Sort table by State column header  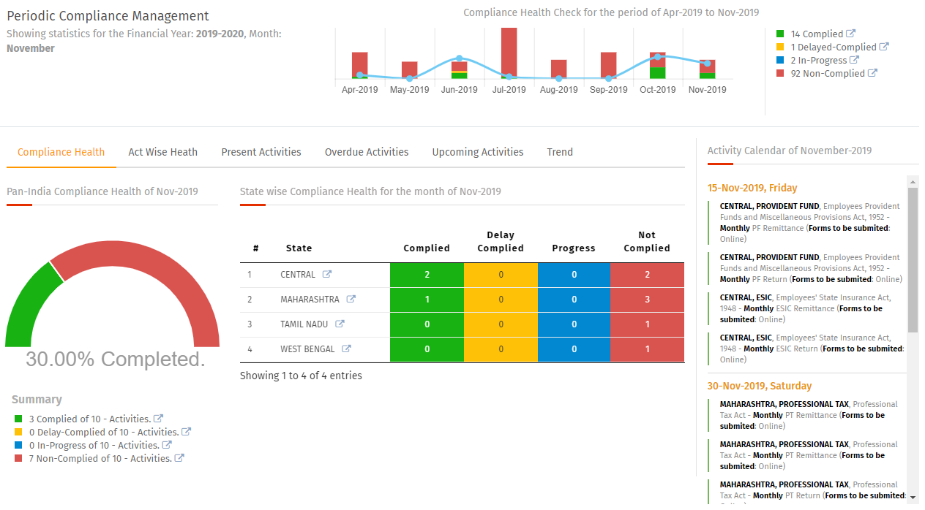pos(299,248)
